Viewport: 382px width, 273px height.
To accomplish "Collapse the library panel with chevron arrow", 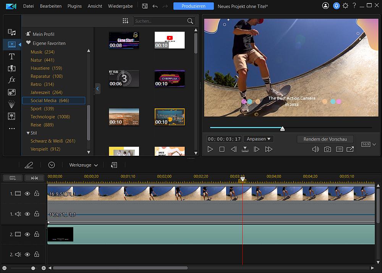I will coord(97,89).
